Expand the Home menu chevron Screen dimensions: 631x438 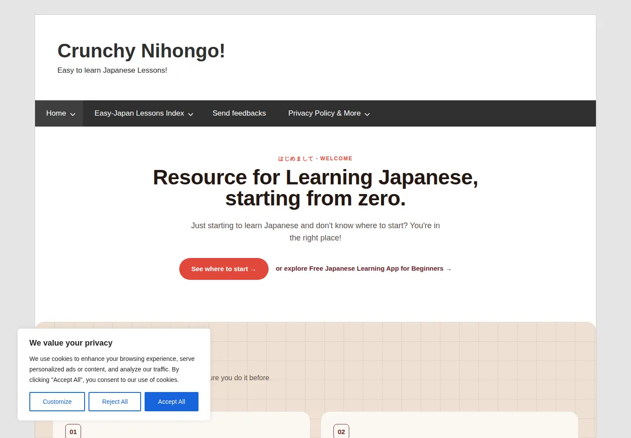[73, 114]
